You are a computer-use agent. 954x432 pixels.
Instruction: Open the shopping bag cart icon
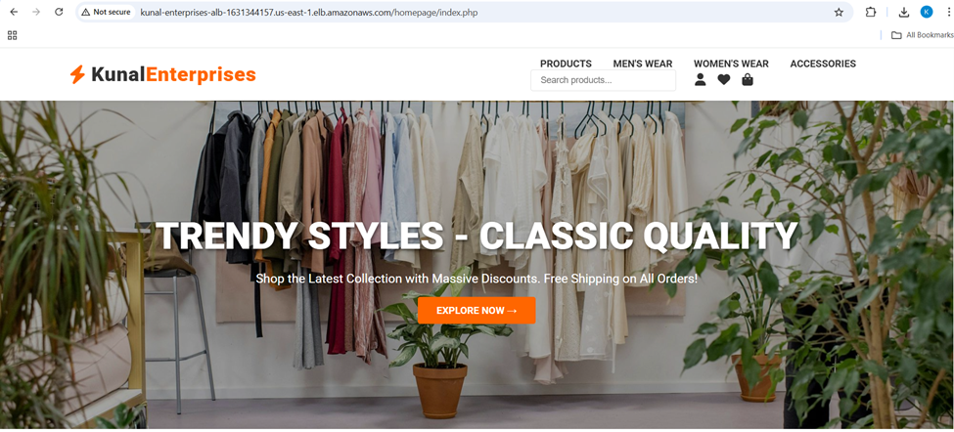coord(748,79)
